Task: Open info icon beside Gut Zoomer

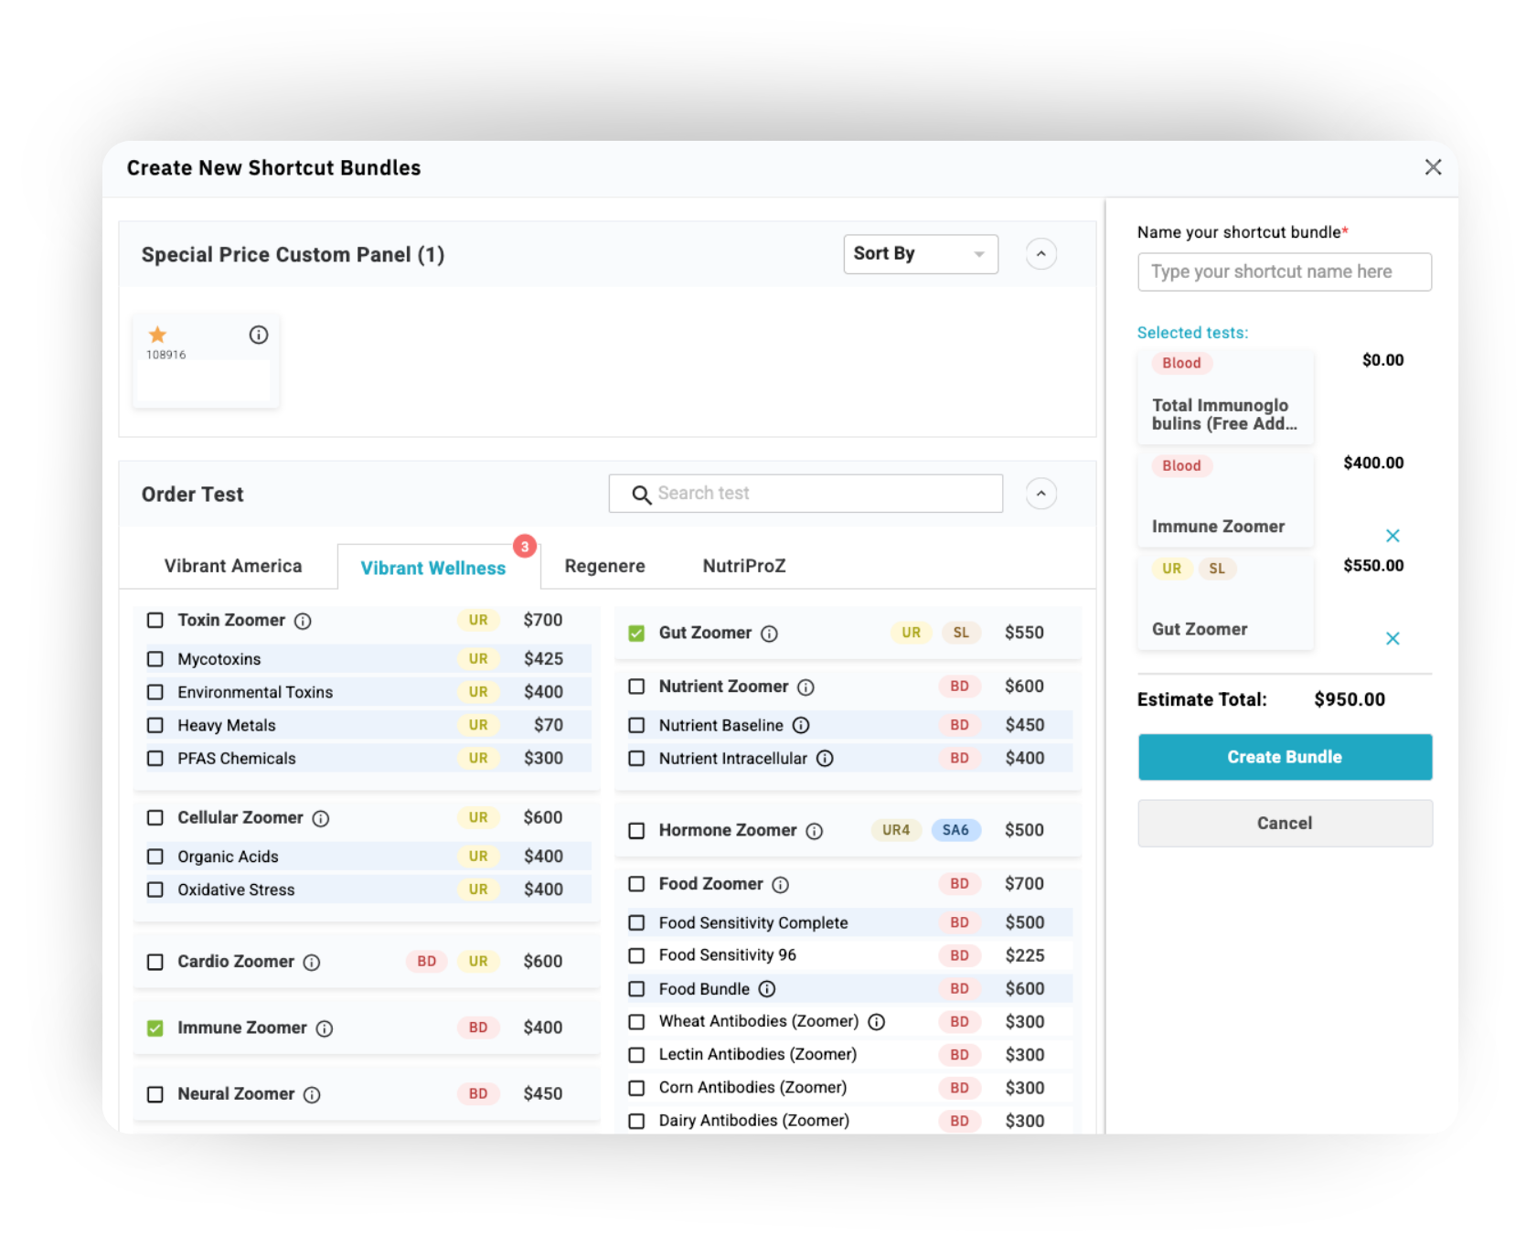Action: pyautogui.click(x=770, y=634)
